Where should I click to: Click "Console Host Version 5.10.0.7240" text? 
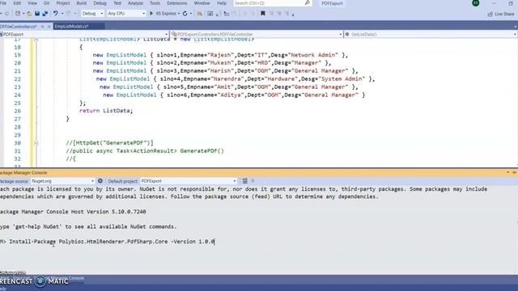click(x=96, y=212)
